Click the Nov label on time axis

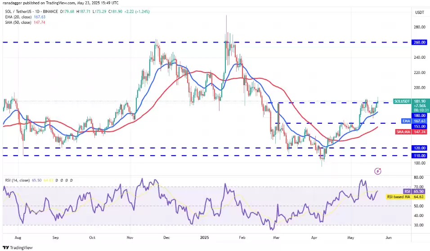tap(130, 238)
